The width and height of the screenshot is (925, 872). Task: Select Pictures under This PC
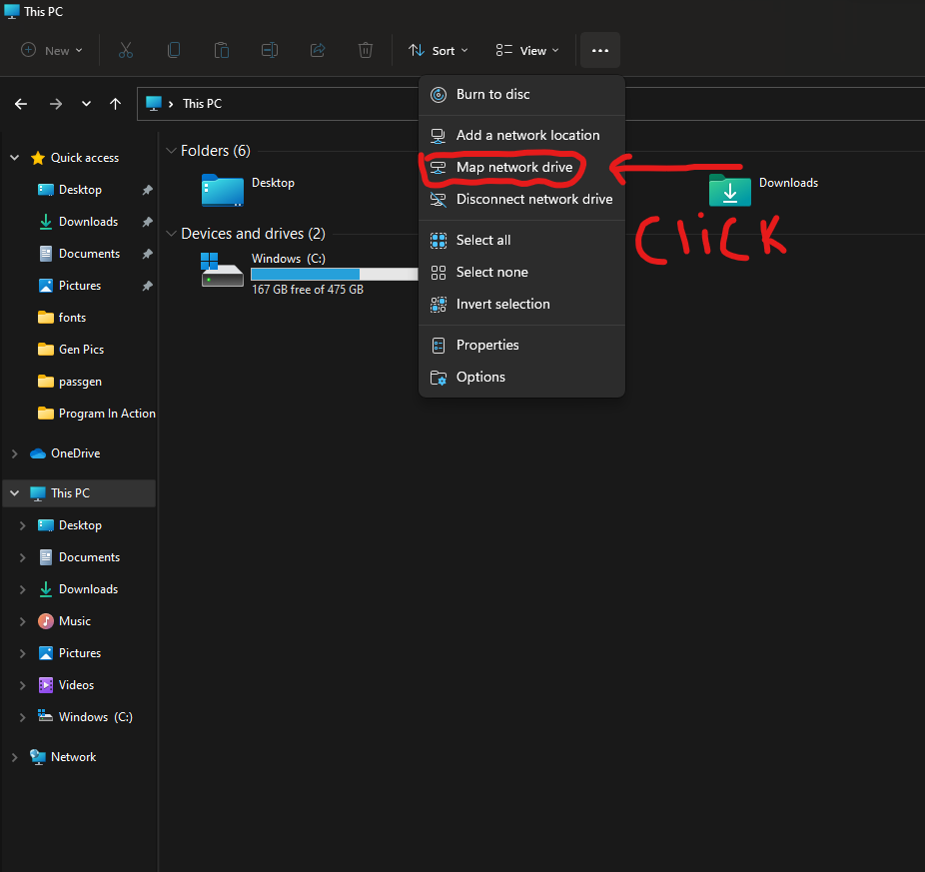[80, 653]
